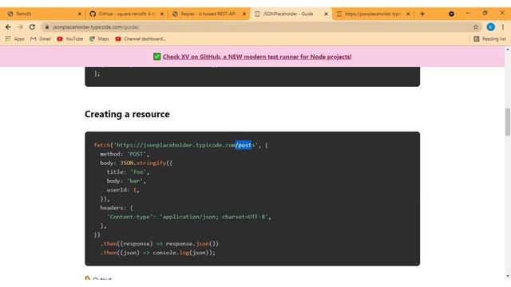511x287 pixels.
Task: Switch to the GitHub square/retrofit tab
Action: [126, 14]
